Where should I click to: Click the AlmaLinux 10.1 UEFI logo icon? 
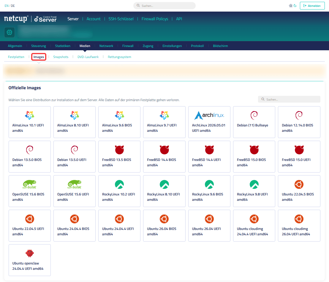[x=30, y=115]
